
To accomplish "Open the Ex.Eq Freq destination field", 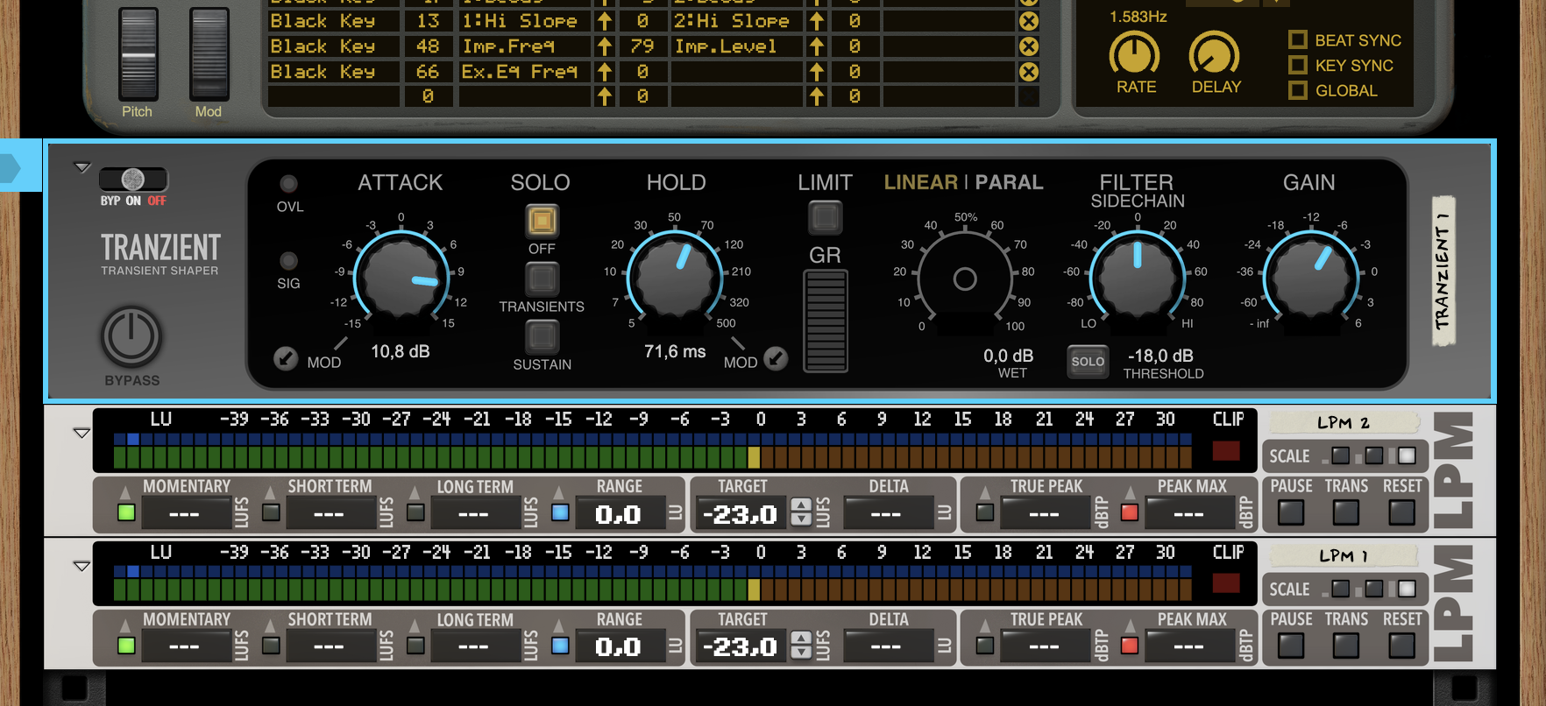I will [x=524, y=72].
